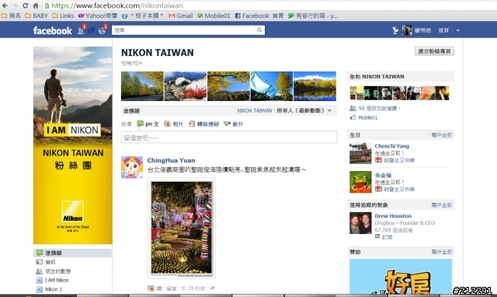Select the photo share option
The image size is (497, 297).
173,124
